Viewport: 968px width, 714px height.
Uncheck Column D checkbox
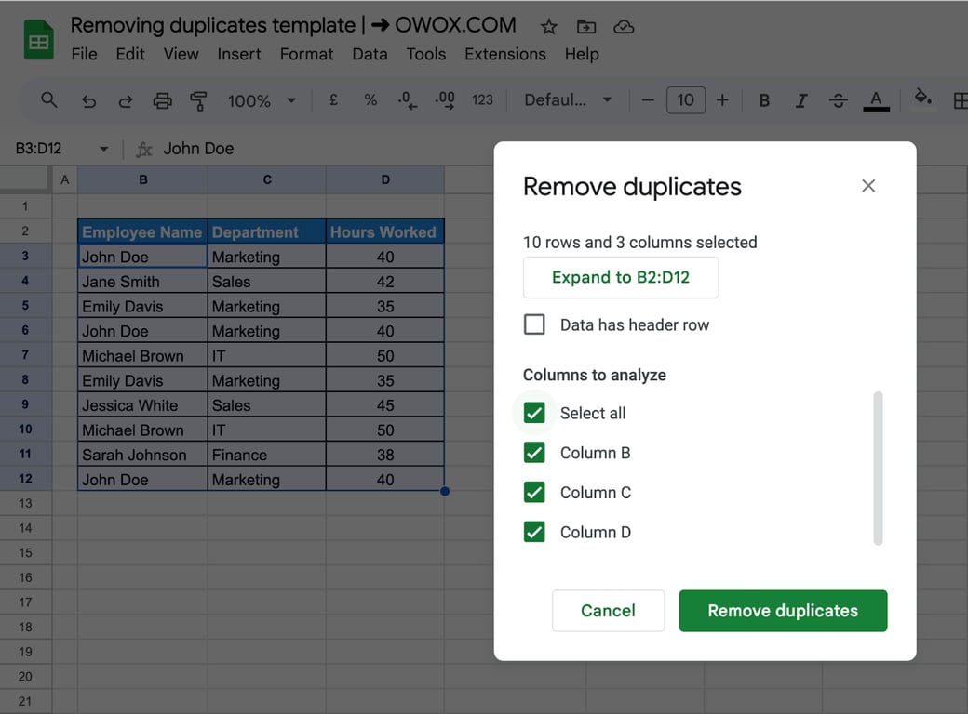click(534, 532)
